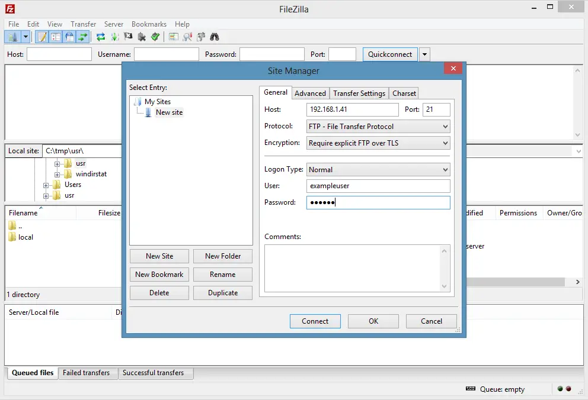The width and height of the screenshot is (588, 400).
Task: Click the queue size icon in status bar
Action: pos(470,389)
